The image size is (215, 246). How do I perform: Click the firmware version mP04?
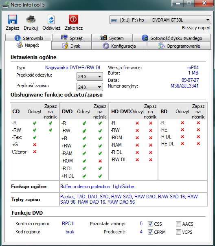pos(193,68)
